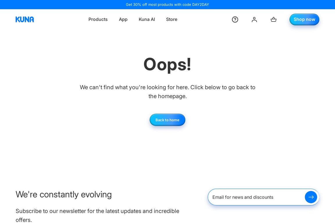This screenshot has height=223, width=335.
Task: Click the KUNA logo
Action: pos(24,19)
